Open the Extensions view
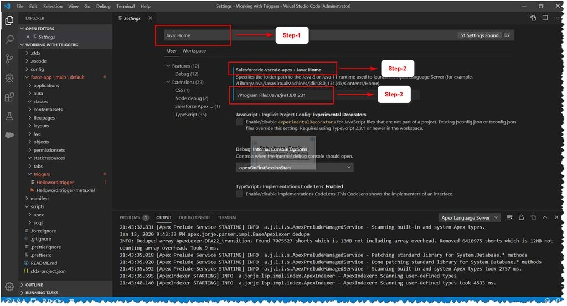 click(x=9, y=97)
